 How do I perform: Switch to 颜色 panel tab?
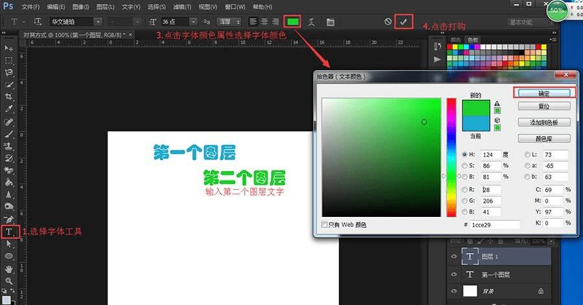[455, 40]
